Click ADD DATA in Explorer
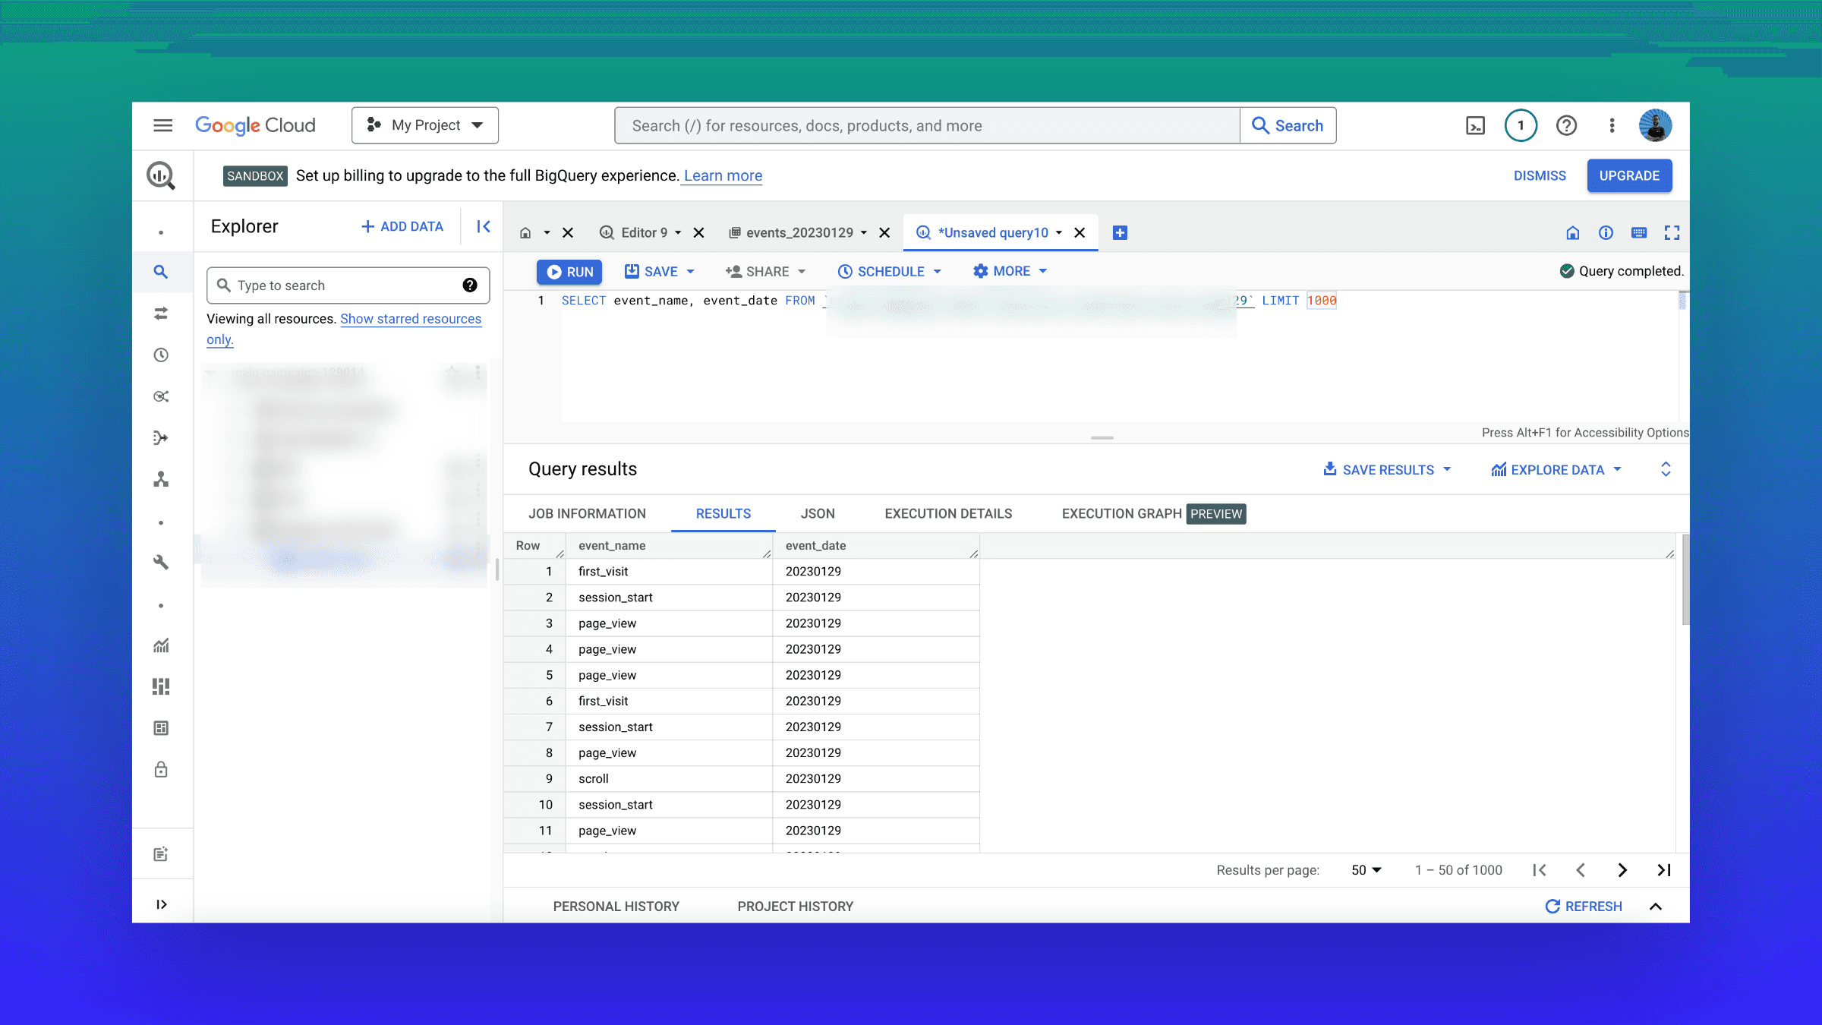 pyautogui.click(x=402, y=226)
